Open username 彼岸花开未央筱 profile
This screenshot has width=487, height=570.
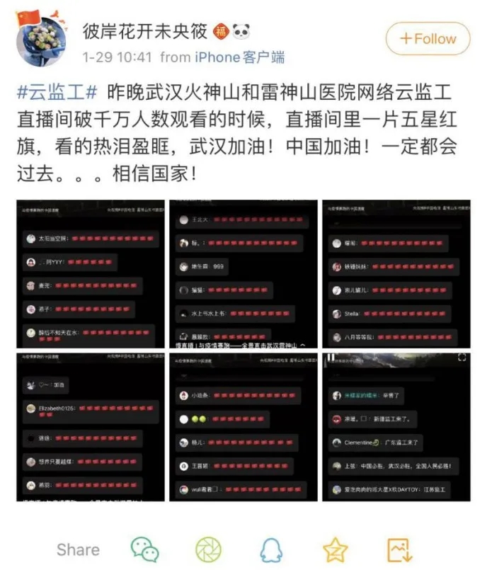click(x=144, y=31)
